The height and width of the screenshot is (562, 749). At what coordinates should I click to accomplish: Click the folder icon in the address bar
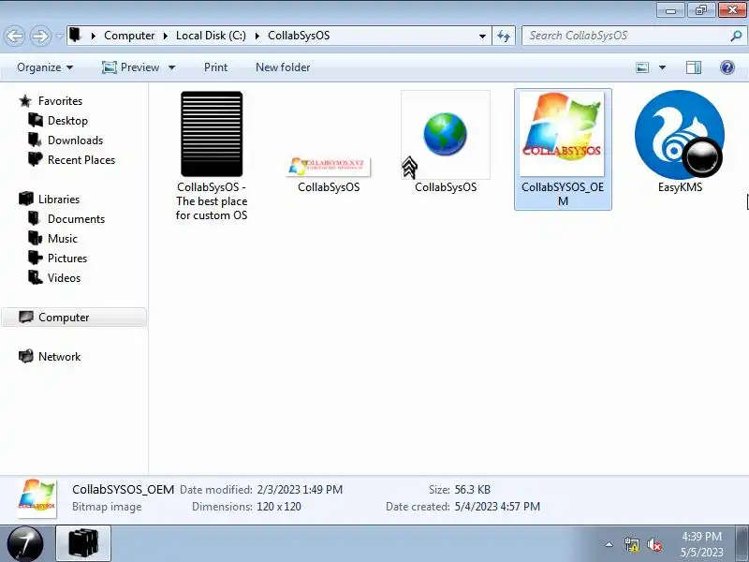click(76, 35)
